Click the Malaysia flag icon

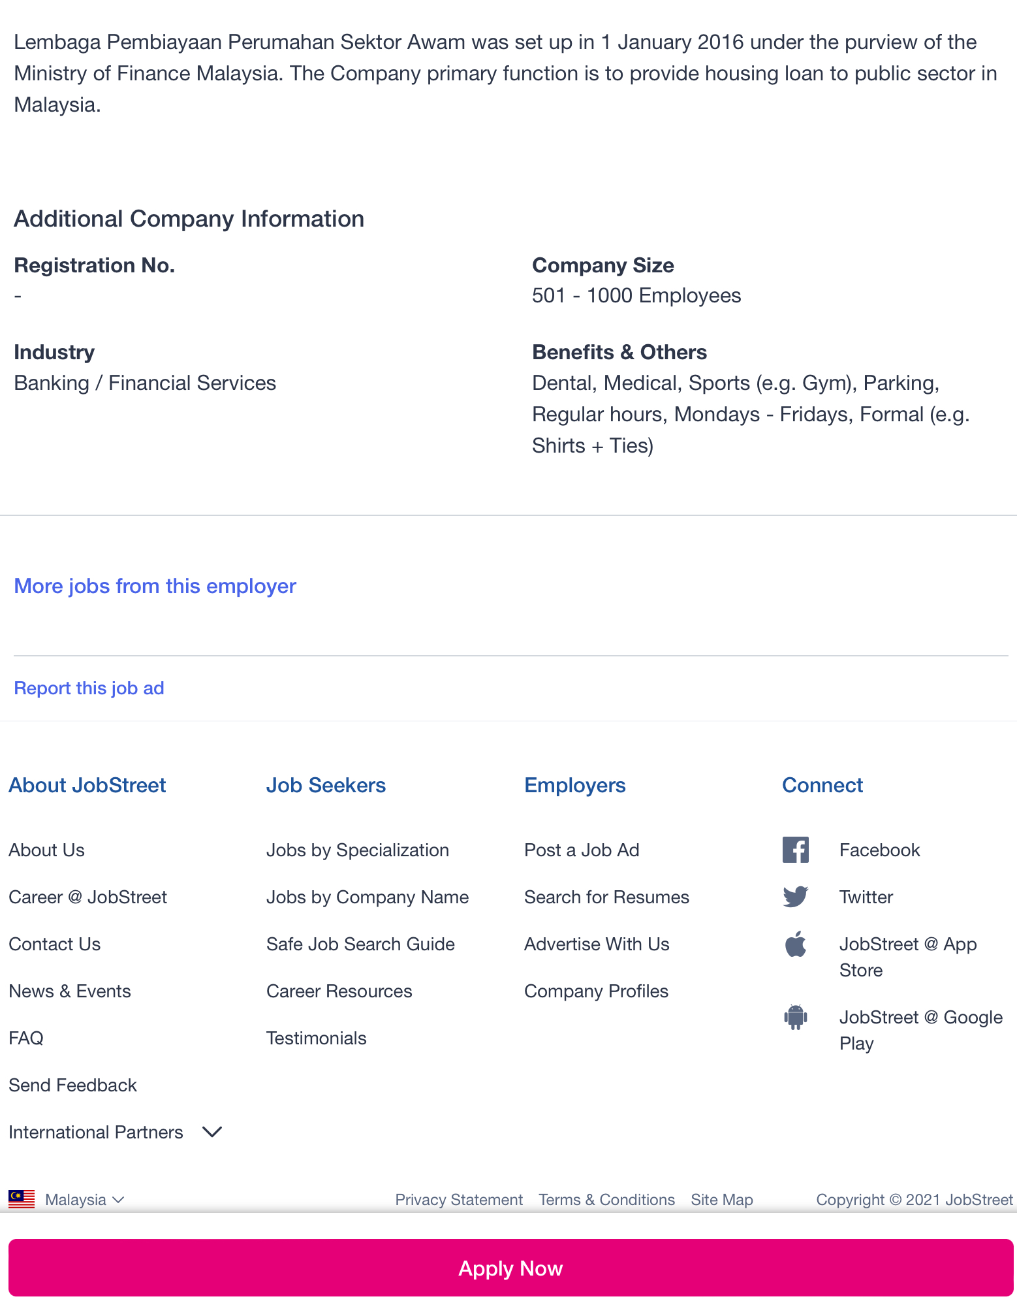click(x=22, y=1199)
